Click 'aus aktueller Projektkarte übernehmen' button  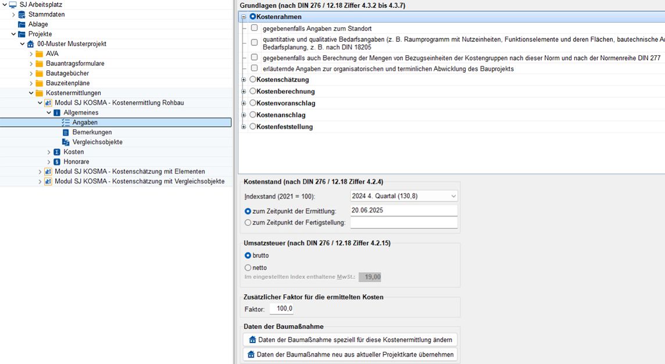click(351, 354)
